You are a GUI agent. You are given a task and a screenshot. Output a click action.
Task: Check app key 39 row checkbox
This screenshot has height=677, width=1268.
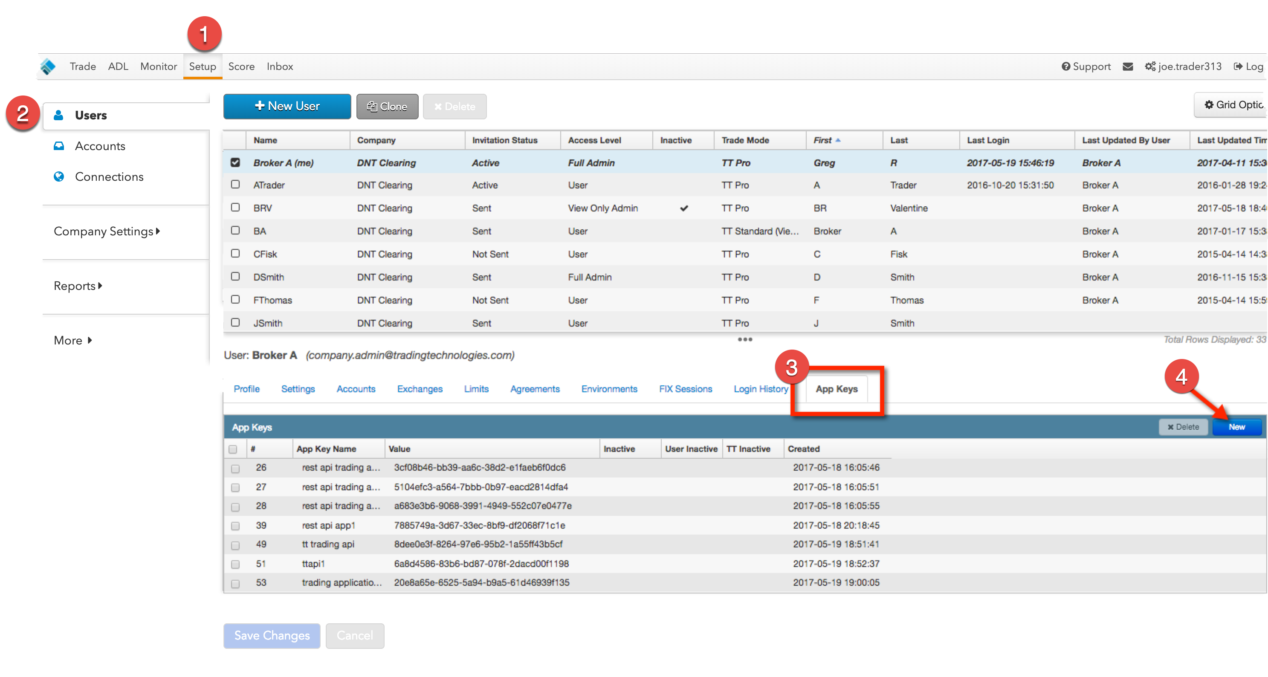(235, 527)
